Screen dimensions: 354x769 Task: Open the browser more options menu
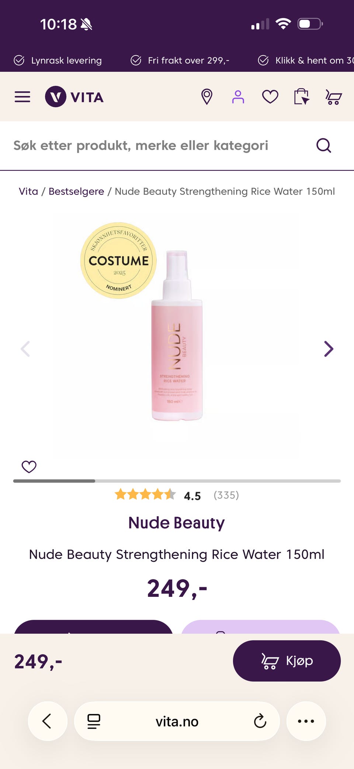point(306,721)
